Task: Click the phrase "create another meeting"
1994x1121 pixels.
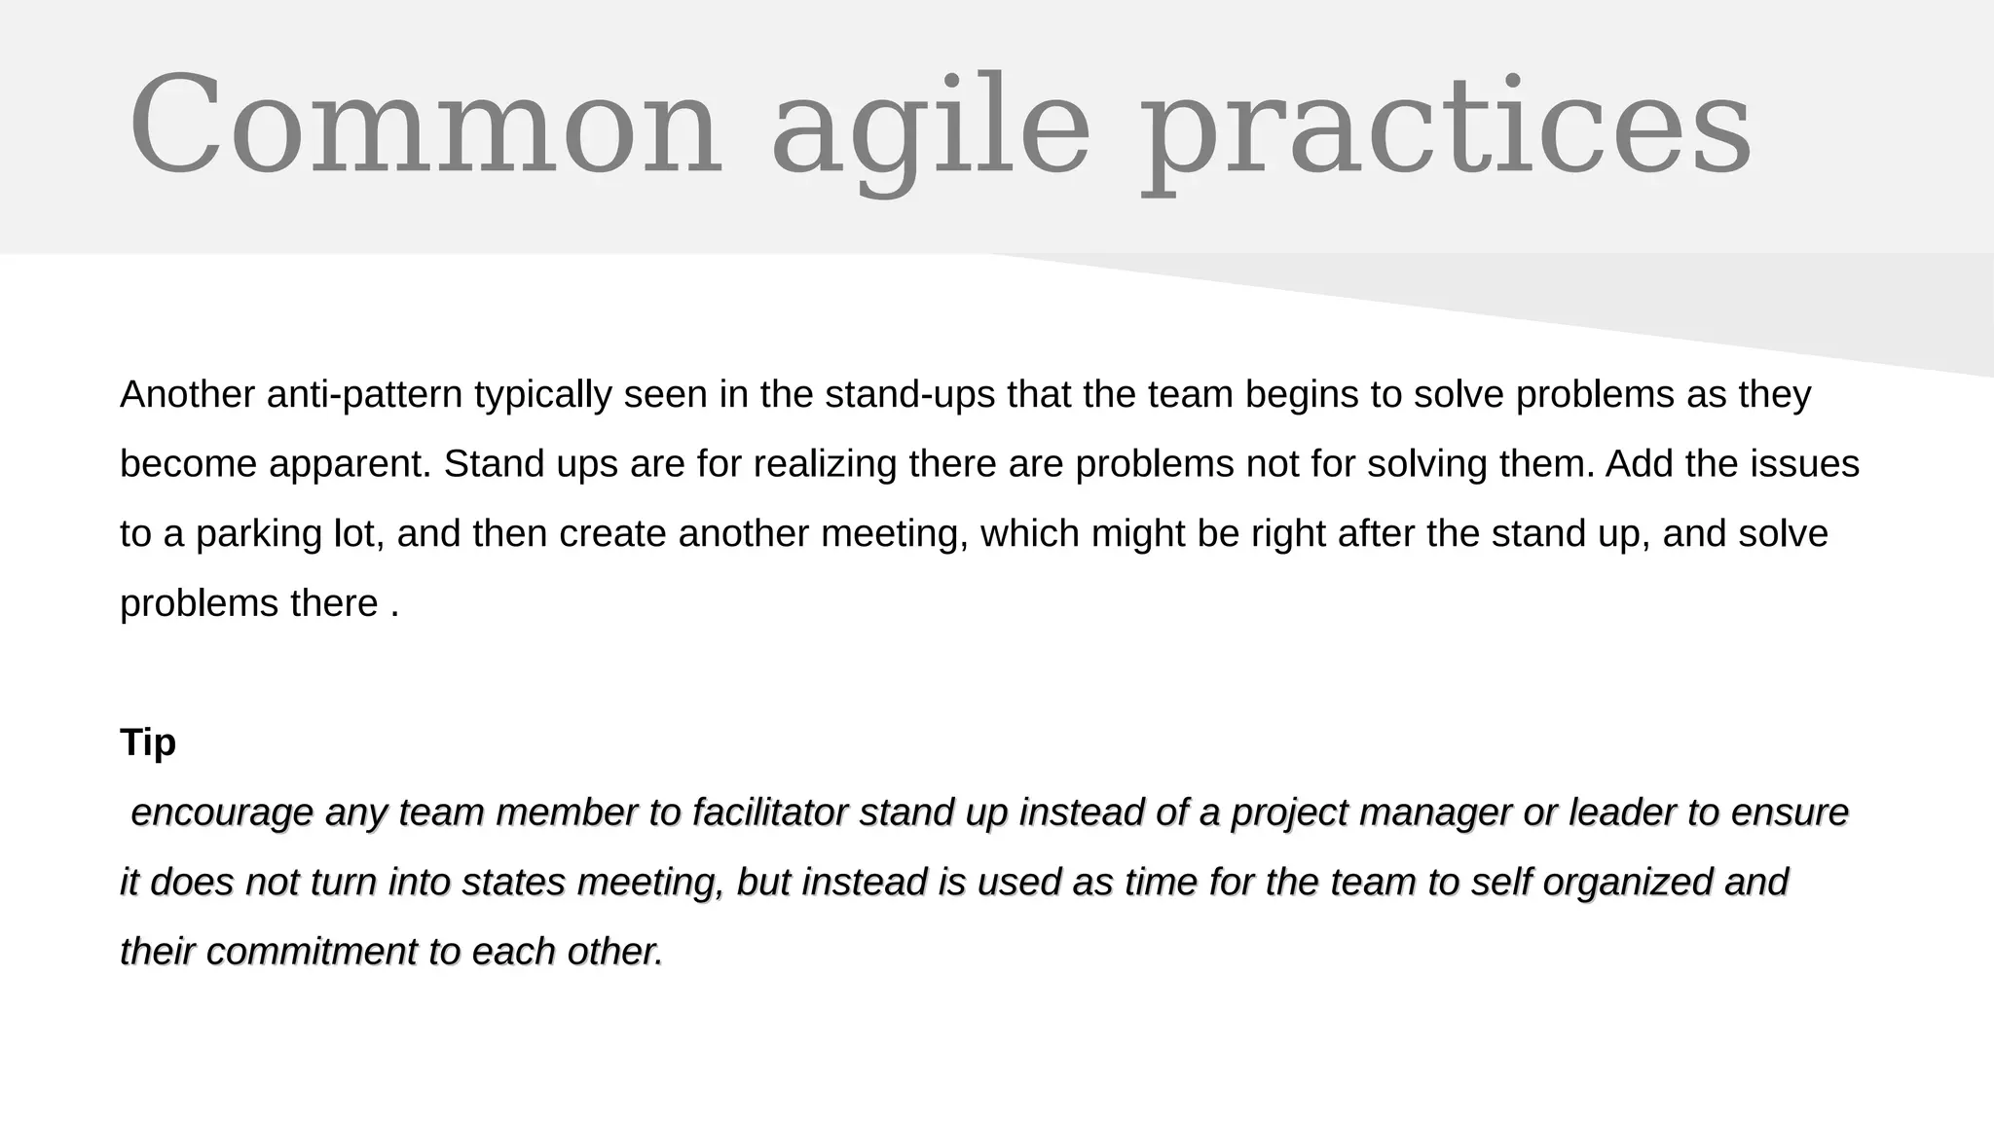Action: pos(763,534)
